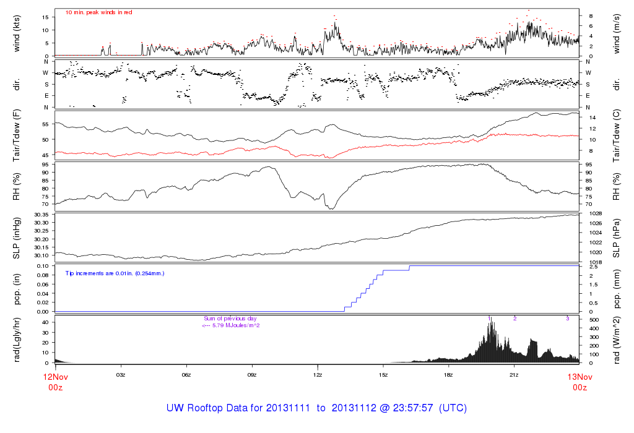
Task: Click the '12Nov' start date label
Action: 55,377
